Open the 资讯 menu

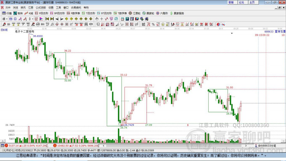click(x=23, y=8)
